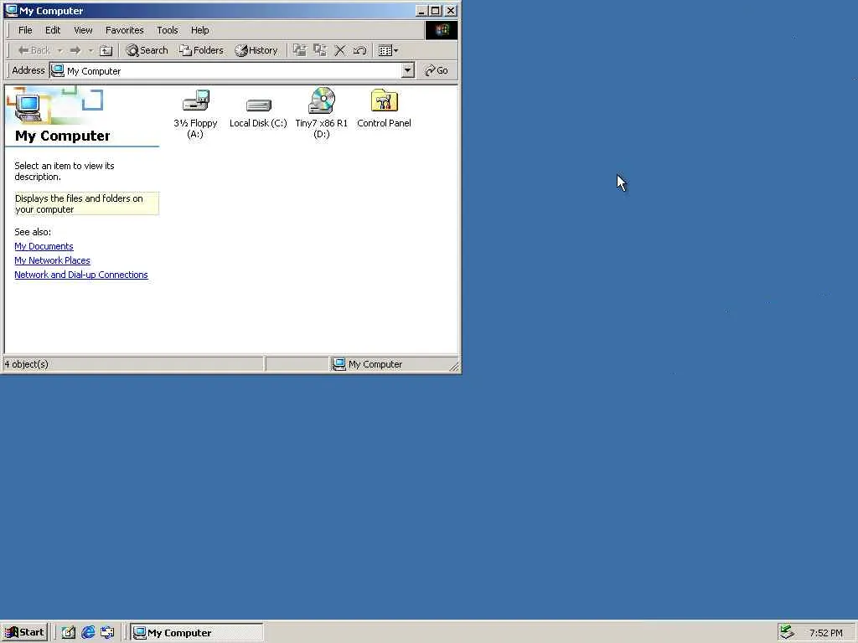The height and width of the screenshot is (643, 858).
Task: Open the Views dropdown button
Action: coord(388,50)
